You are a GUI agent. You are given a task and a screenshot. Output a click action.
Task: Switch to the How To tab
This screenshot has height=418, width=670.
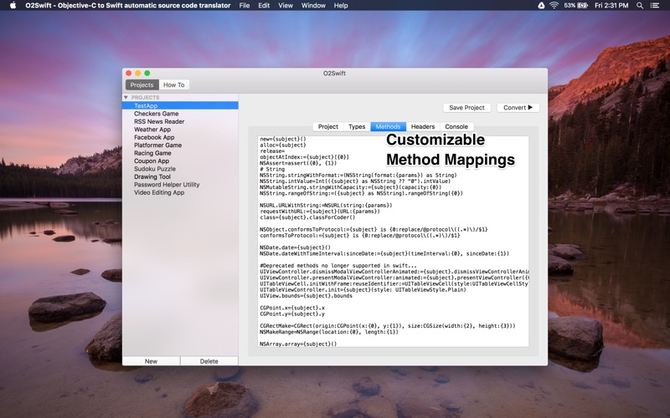coord(174,85)
